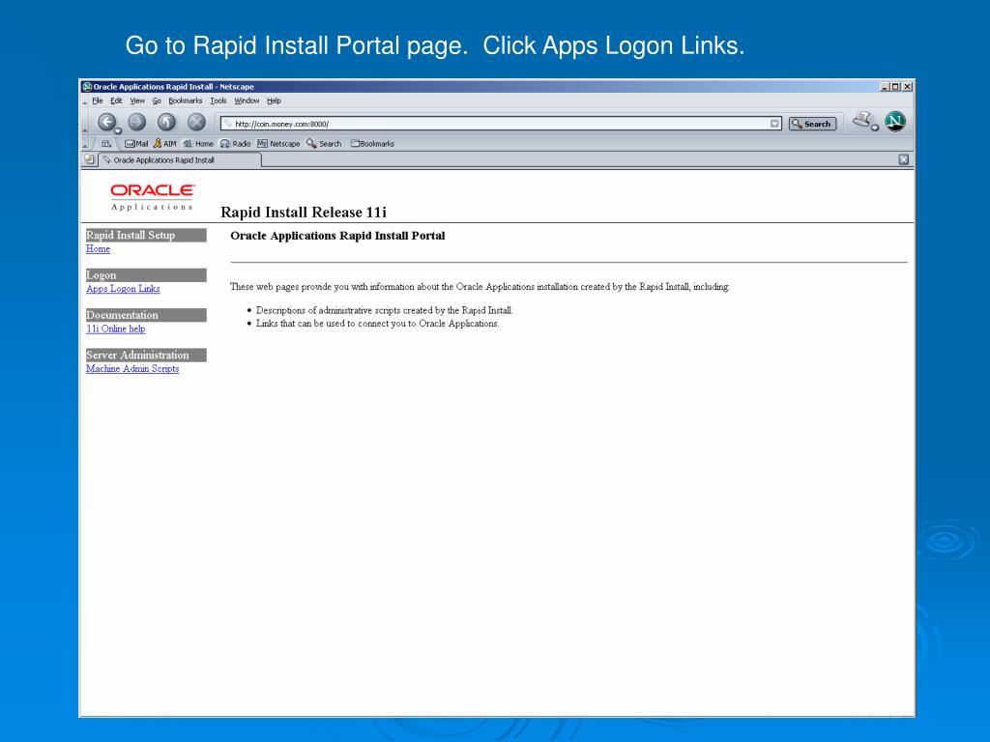The width and height of the screenshot is (990, 742).
Task: Click the 'Server Administration' section header
Action: pyautogui.click(x=146, y=356)
